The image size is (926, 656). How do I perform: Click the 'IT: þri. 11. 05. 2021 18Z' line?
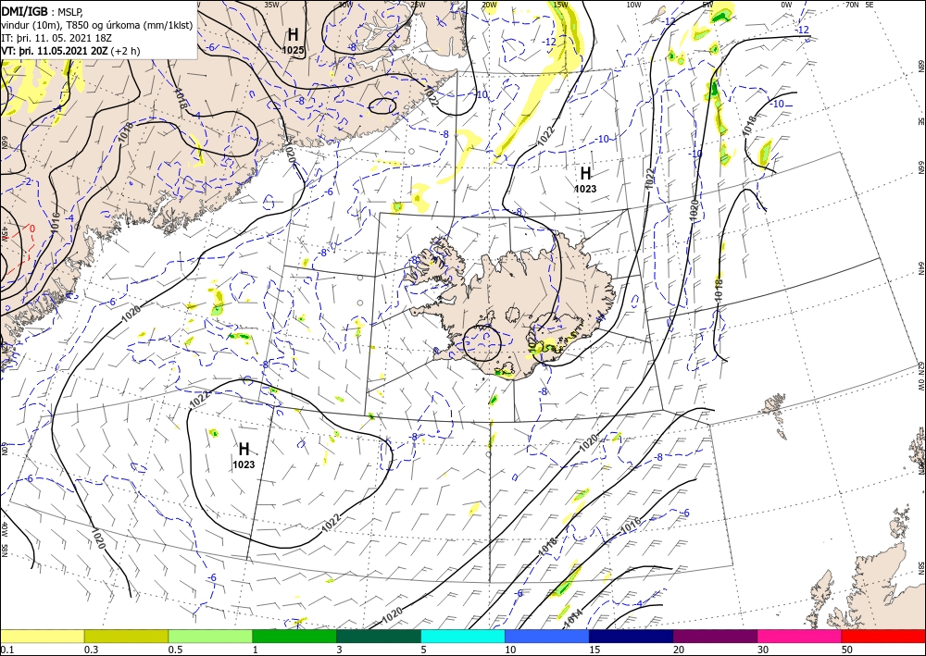click(56, 38)
